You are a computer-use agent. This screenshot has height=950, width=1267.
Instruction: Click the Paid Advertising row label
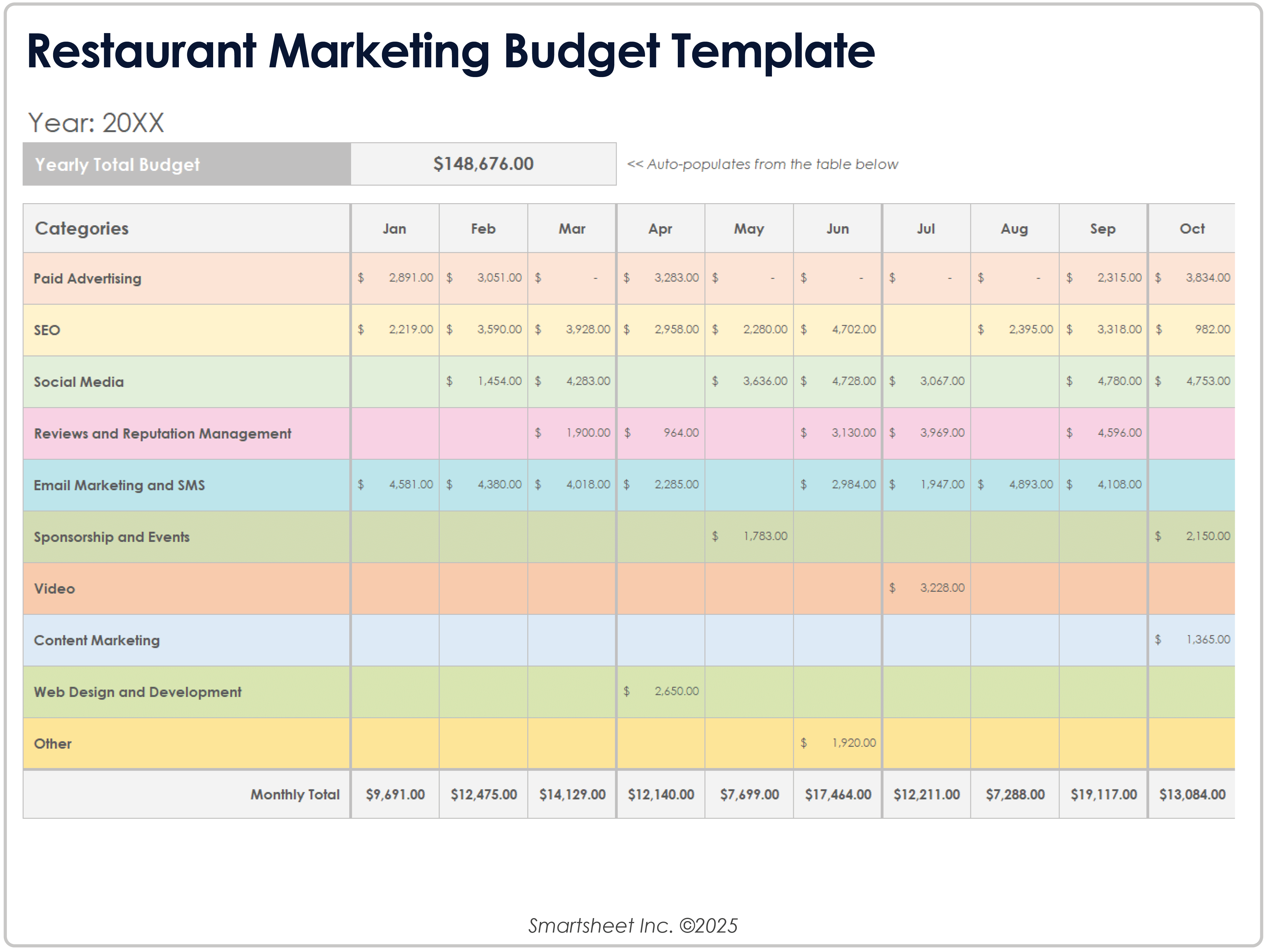point(88,278)
